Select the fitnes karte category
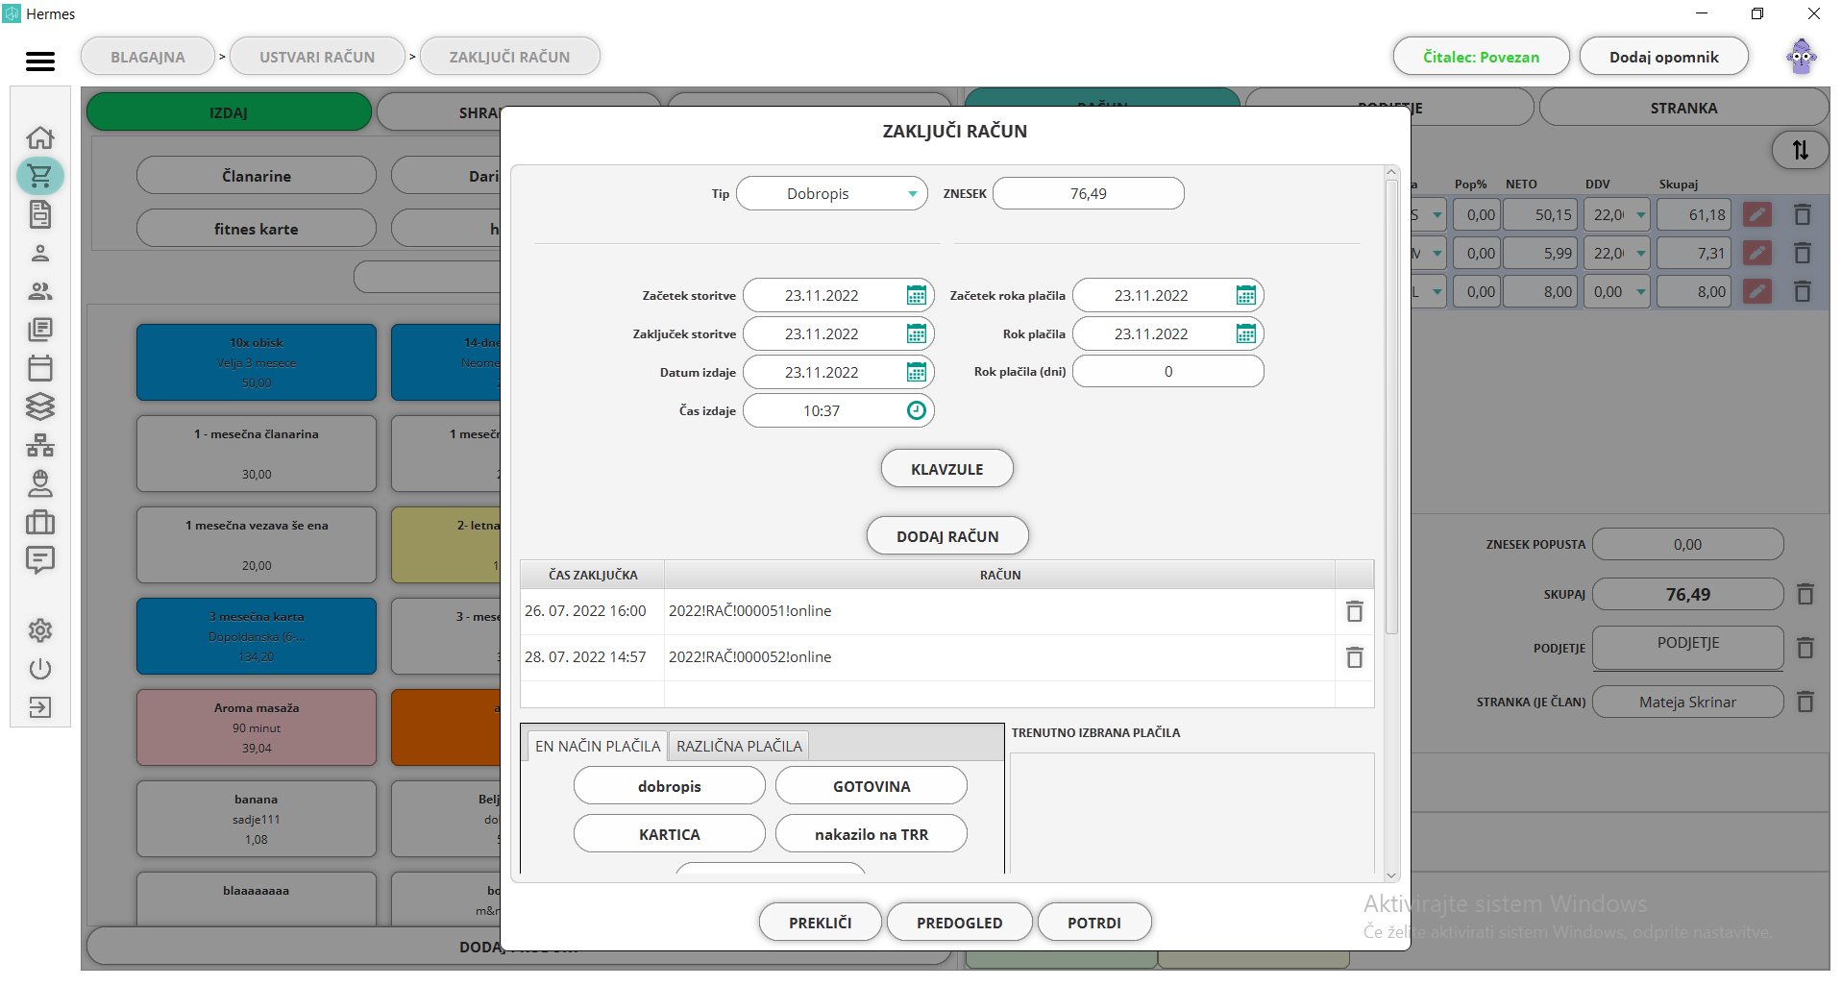This screenshot has height=986, width=1842. (x=257, y=229)
